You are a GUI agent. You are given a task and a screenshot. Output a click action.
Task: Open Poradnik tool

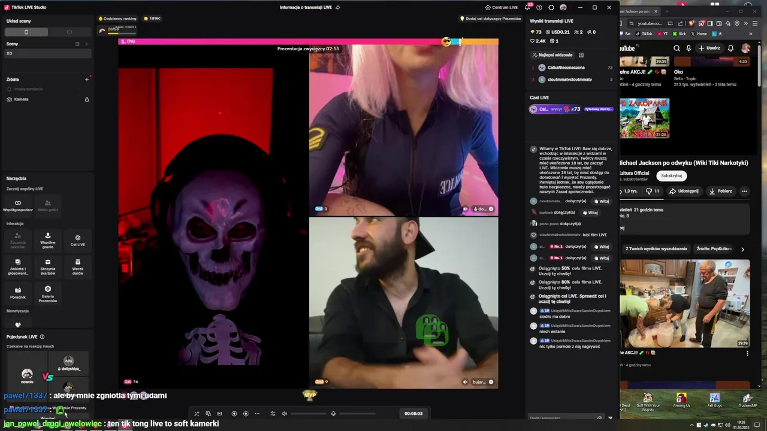pos(18,293)
